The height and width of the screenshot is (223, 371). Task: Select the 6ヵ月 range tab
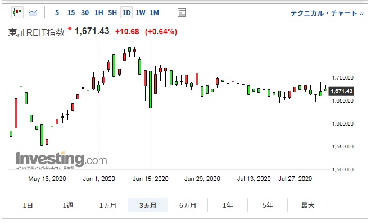pos(188,205)
